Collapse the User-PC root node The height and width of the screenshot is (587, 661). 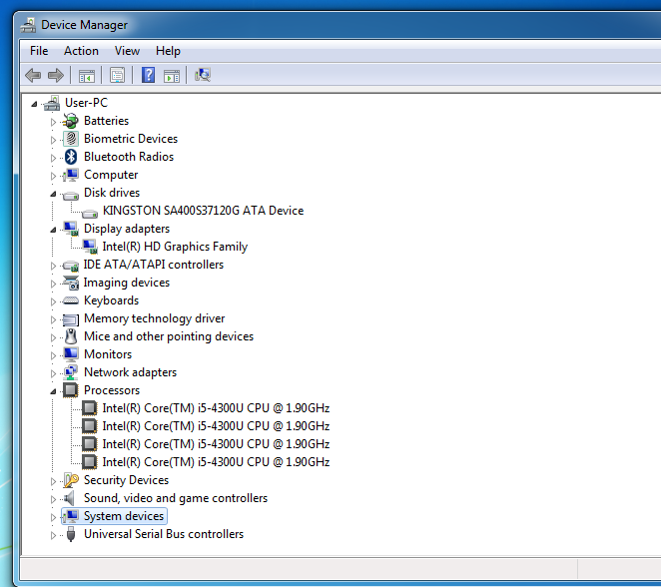tap(34, 104)
